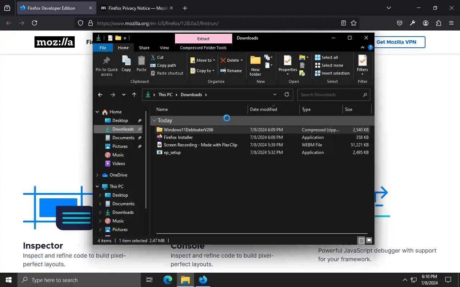This screenshot has width=460, height=287.
Task: Cut the selected file with scissors icon
Action: [x=157, y=57]
